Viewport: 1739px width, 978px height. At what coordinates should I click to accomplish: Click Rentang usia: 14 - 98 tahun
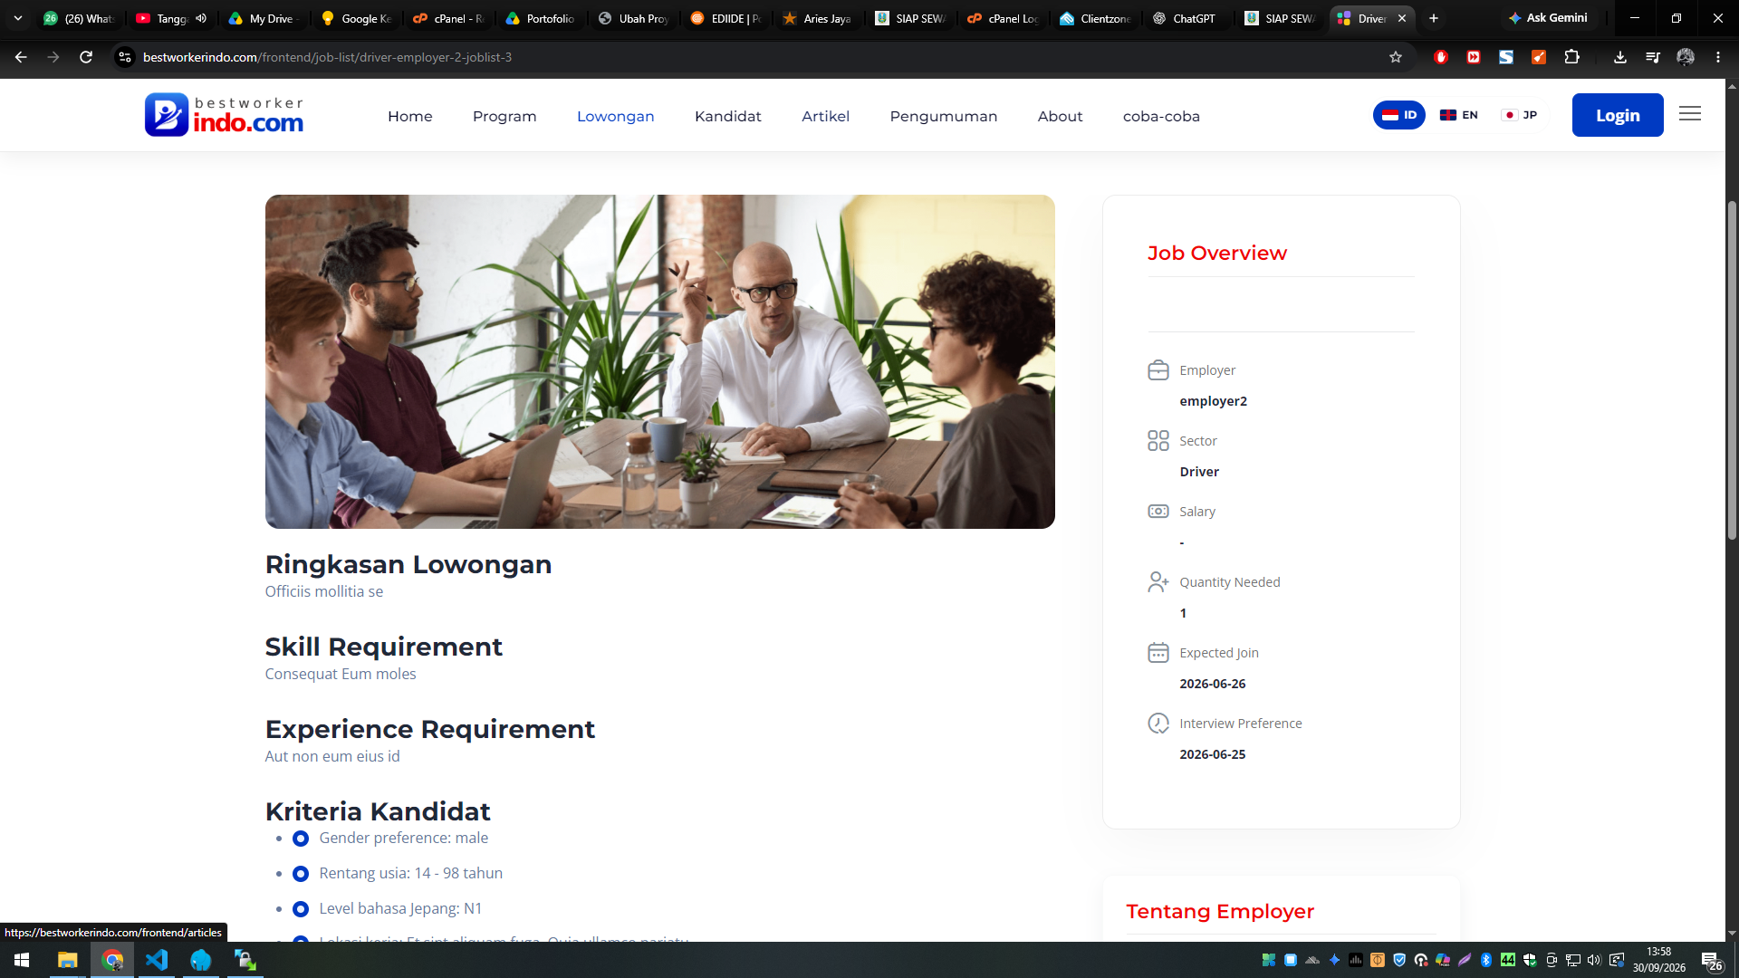[410, 874]
